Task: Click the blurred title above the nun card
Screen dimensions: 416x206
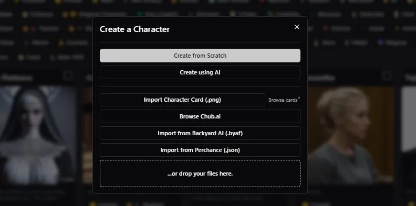Action: point(16,78)
